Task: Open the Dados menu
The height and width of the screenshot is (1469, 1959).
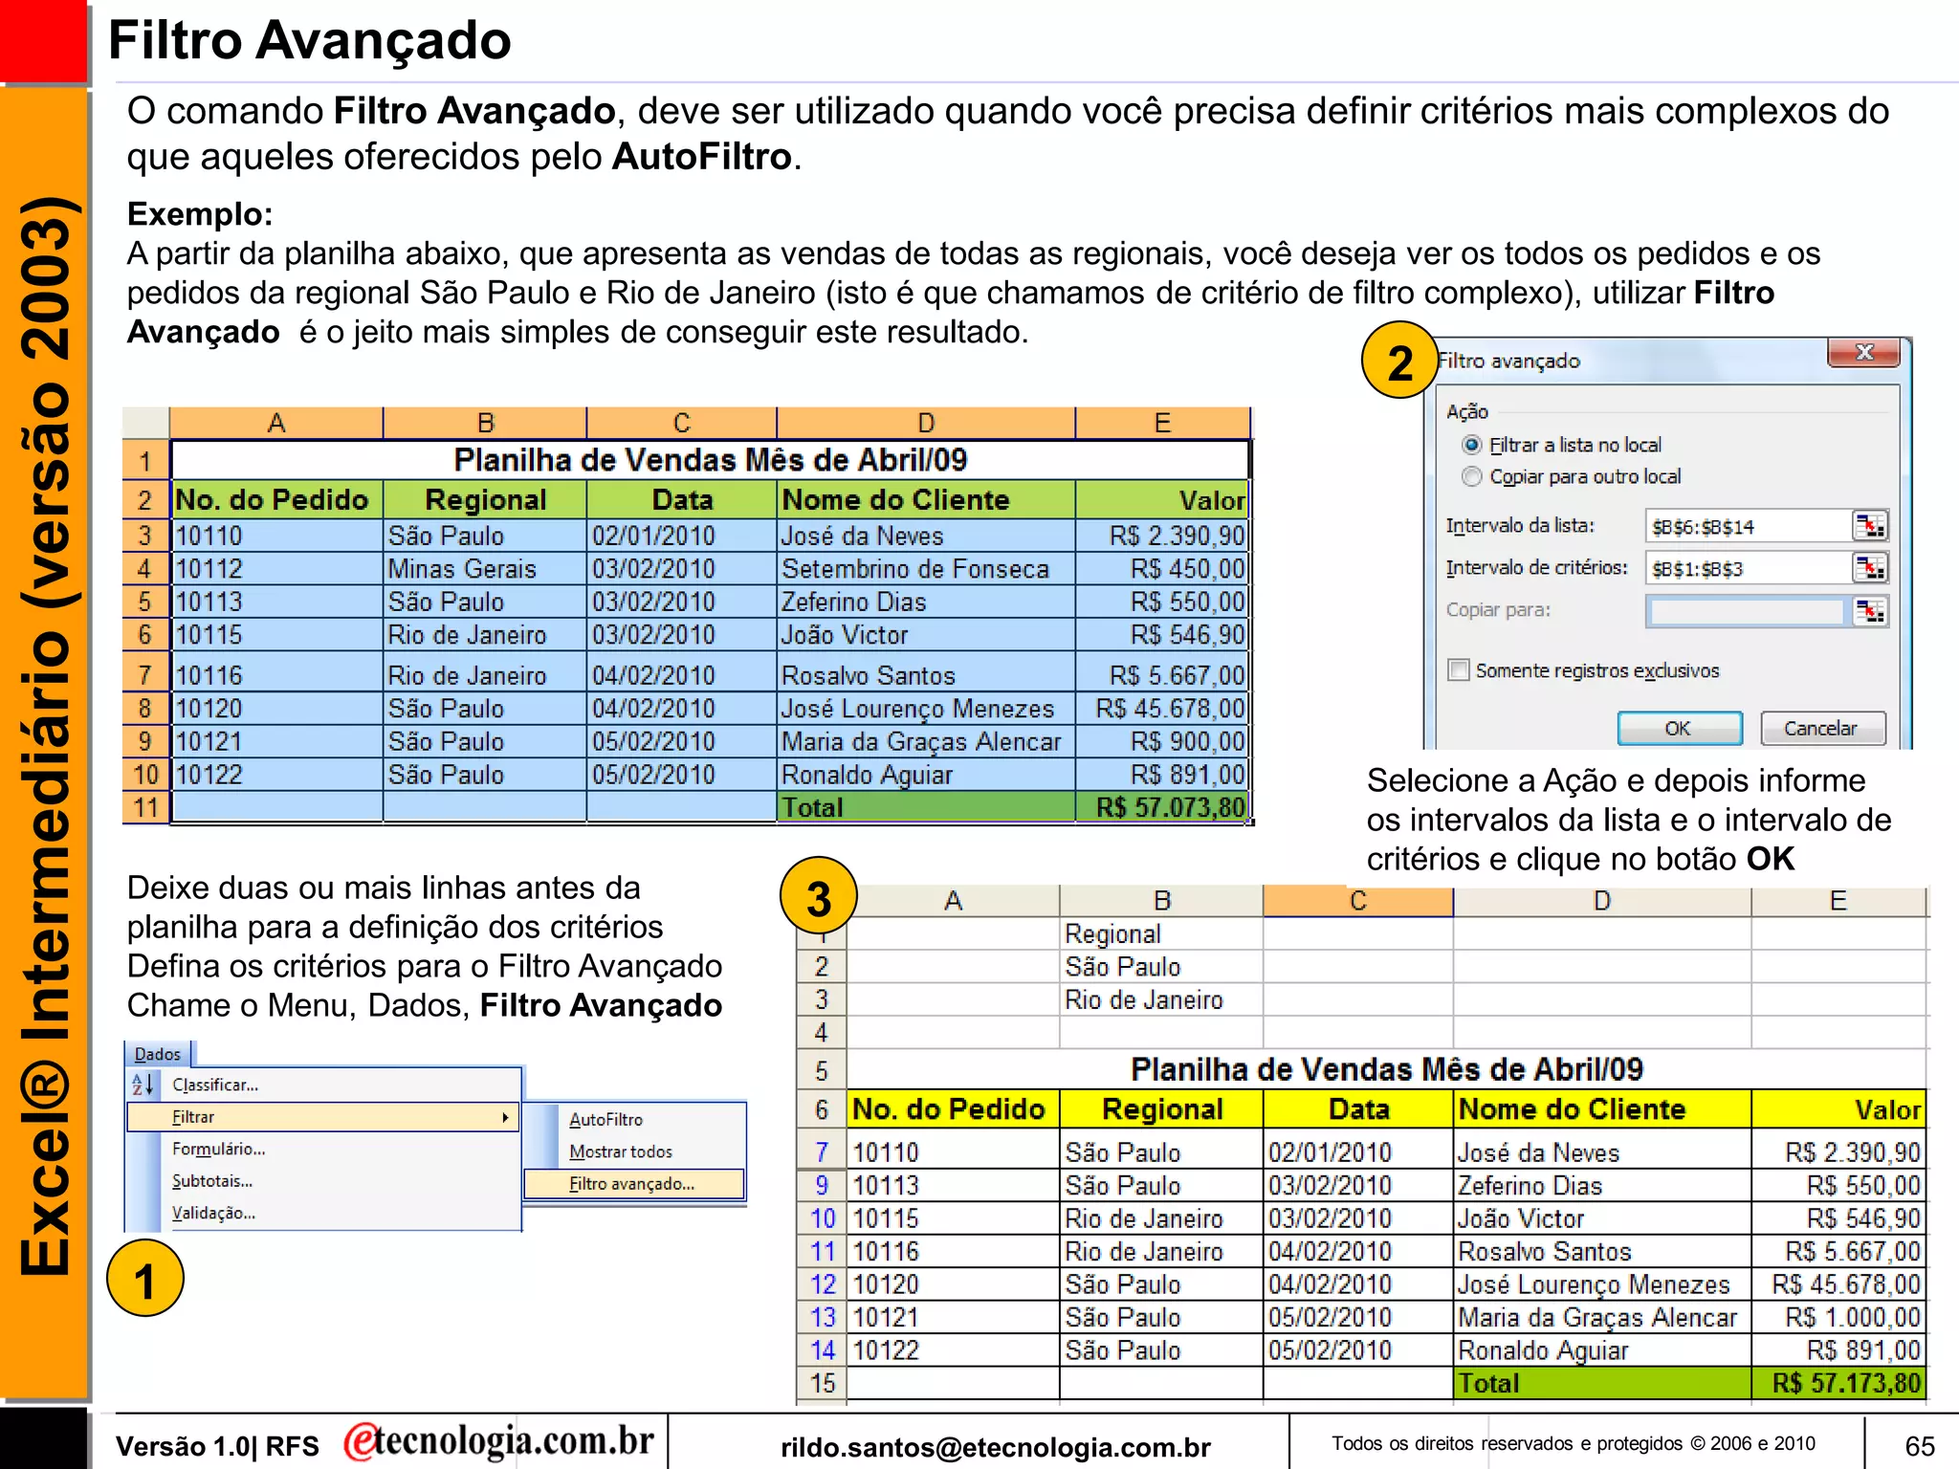Action: tap(158, 1054)
